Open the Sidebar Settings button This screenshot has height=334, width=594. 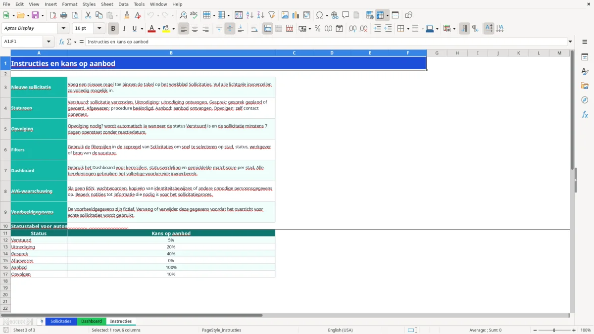pyautogui.click(x=585, y=42)
